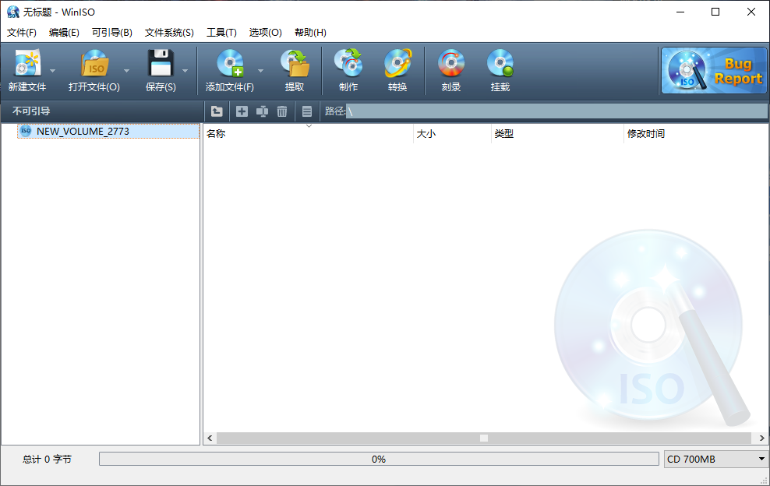This screenshot has height=486, width=770.
Task: Expand the Save dropdown arrow
Action: pyautogui.click(x=185, y=71)
